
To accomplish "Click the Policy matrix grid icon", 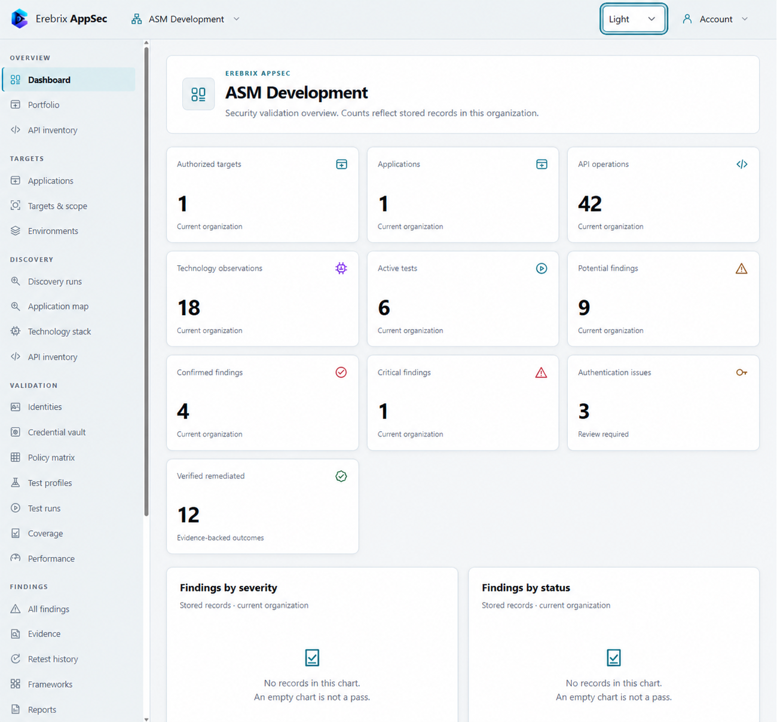I will click(16, 457).
